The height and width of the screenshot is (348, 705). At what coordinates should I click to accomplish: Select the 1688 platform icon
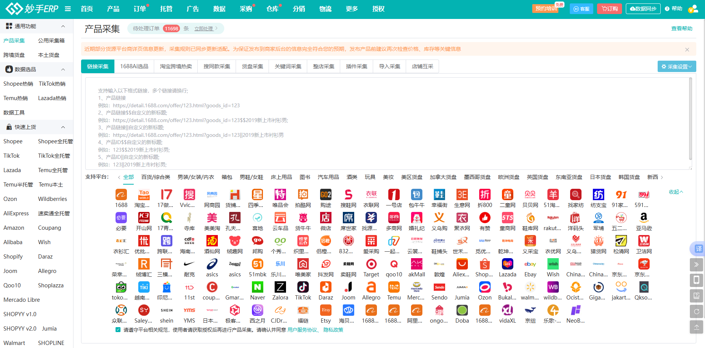click(121, 195)
